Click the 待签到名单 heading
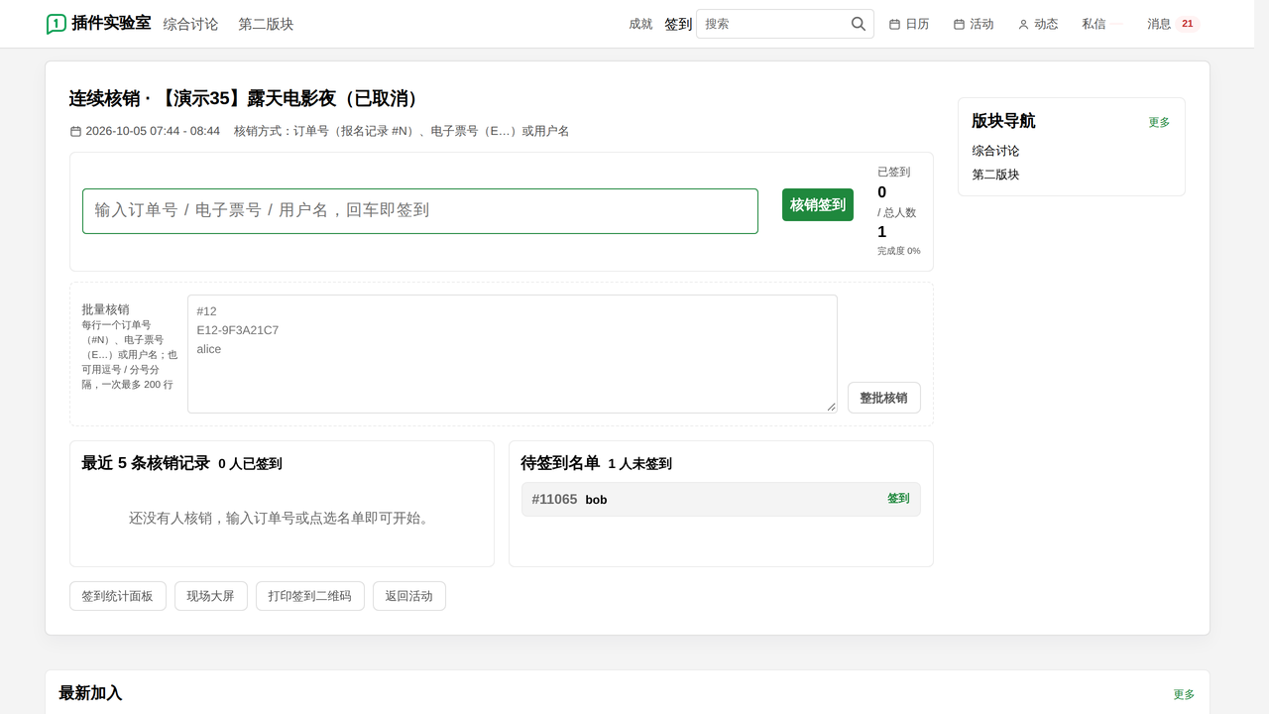The width and height of the screenshot is (1269, 714). tap(560, 463)
